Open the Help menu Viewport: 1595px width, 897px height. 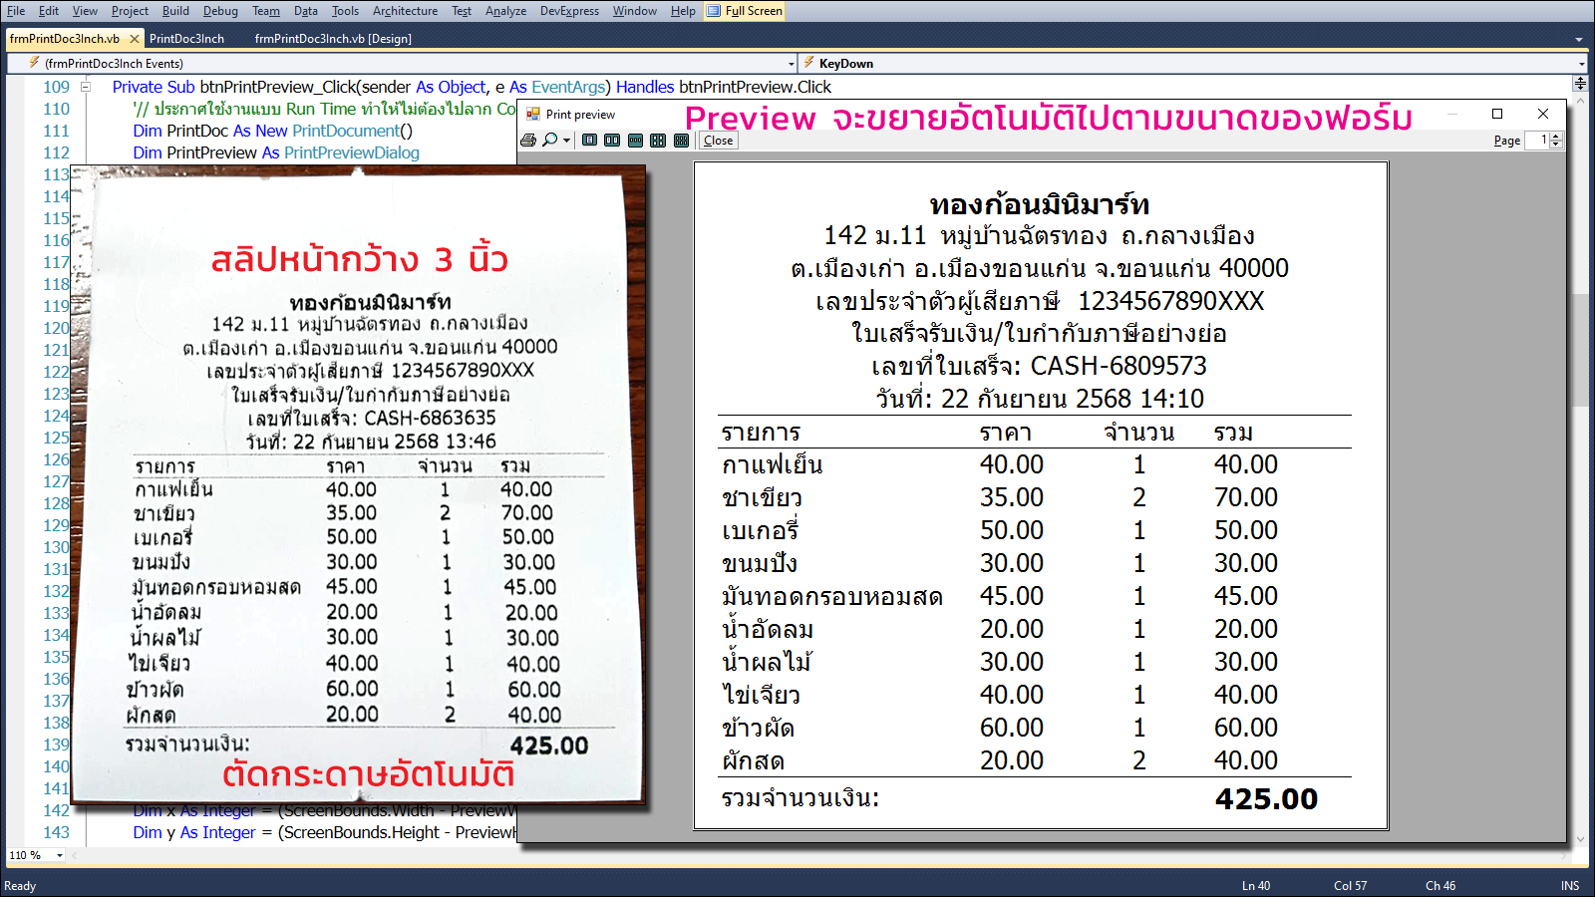pyautogui.click(x=683, y=11)
